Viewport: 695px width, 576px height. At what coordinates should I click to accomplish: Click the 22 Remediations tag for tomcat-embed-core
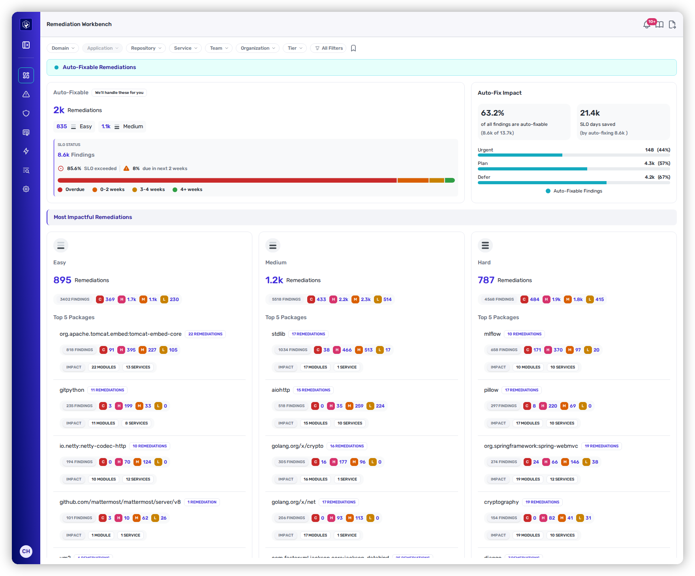[x=205, y=334]
